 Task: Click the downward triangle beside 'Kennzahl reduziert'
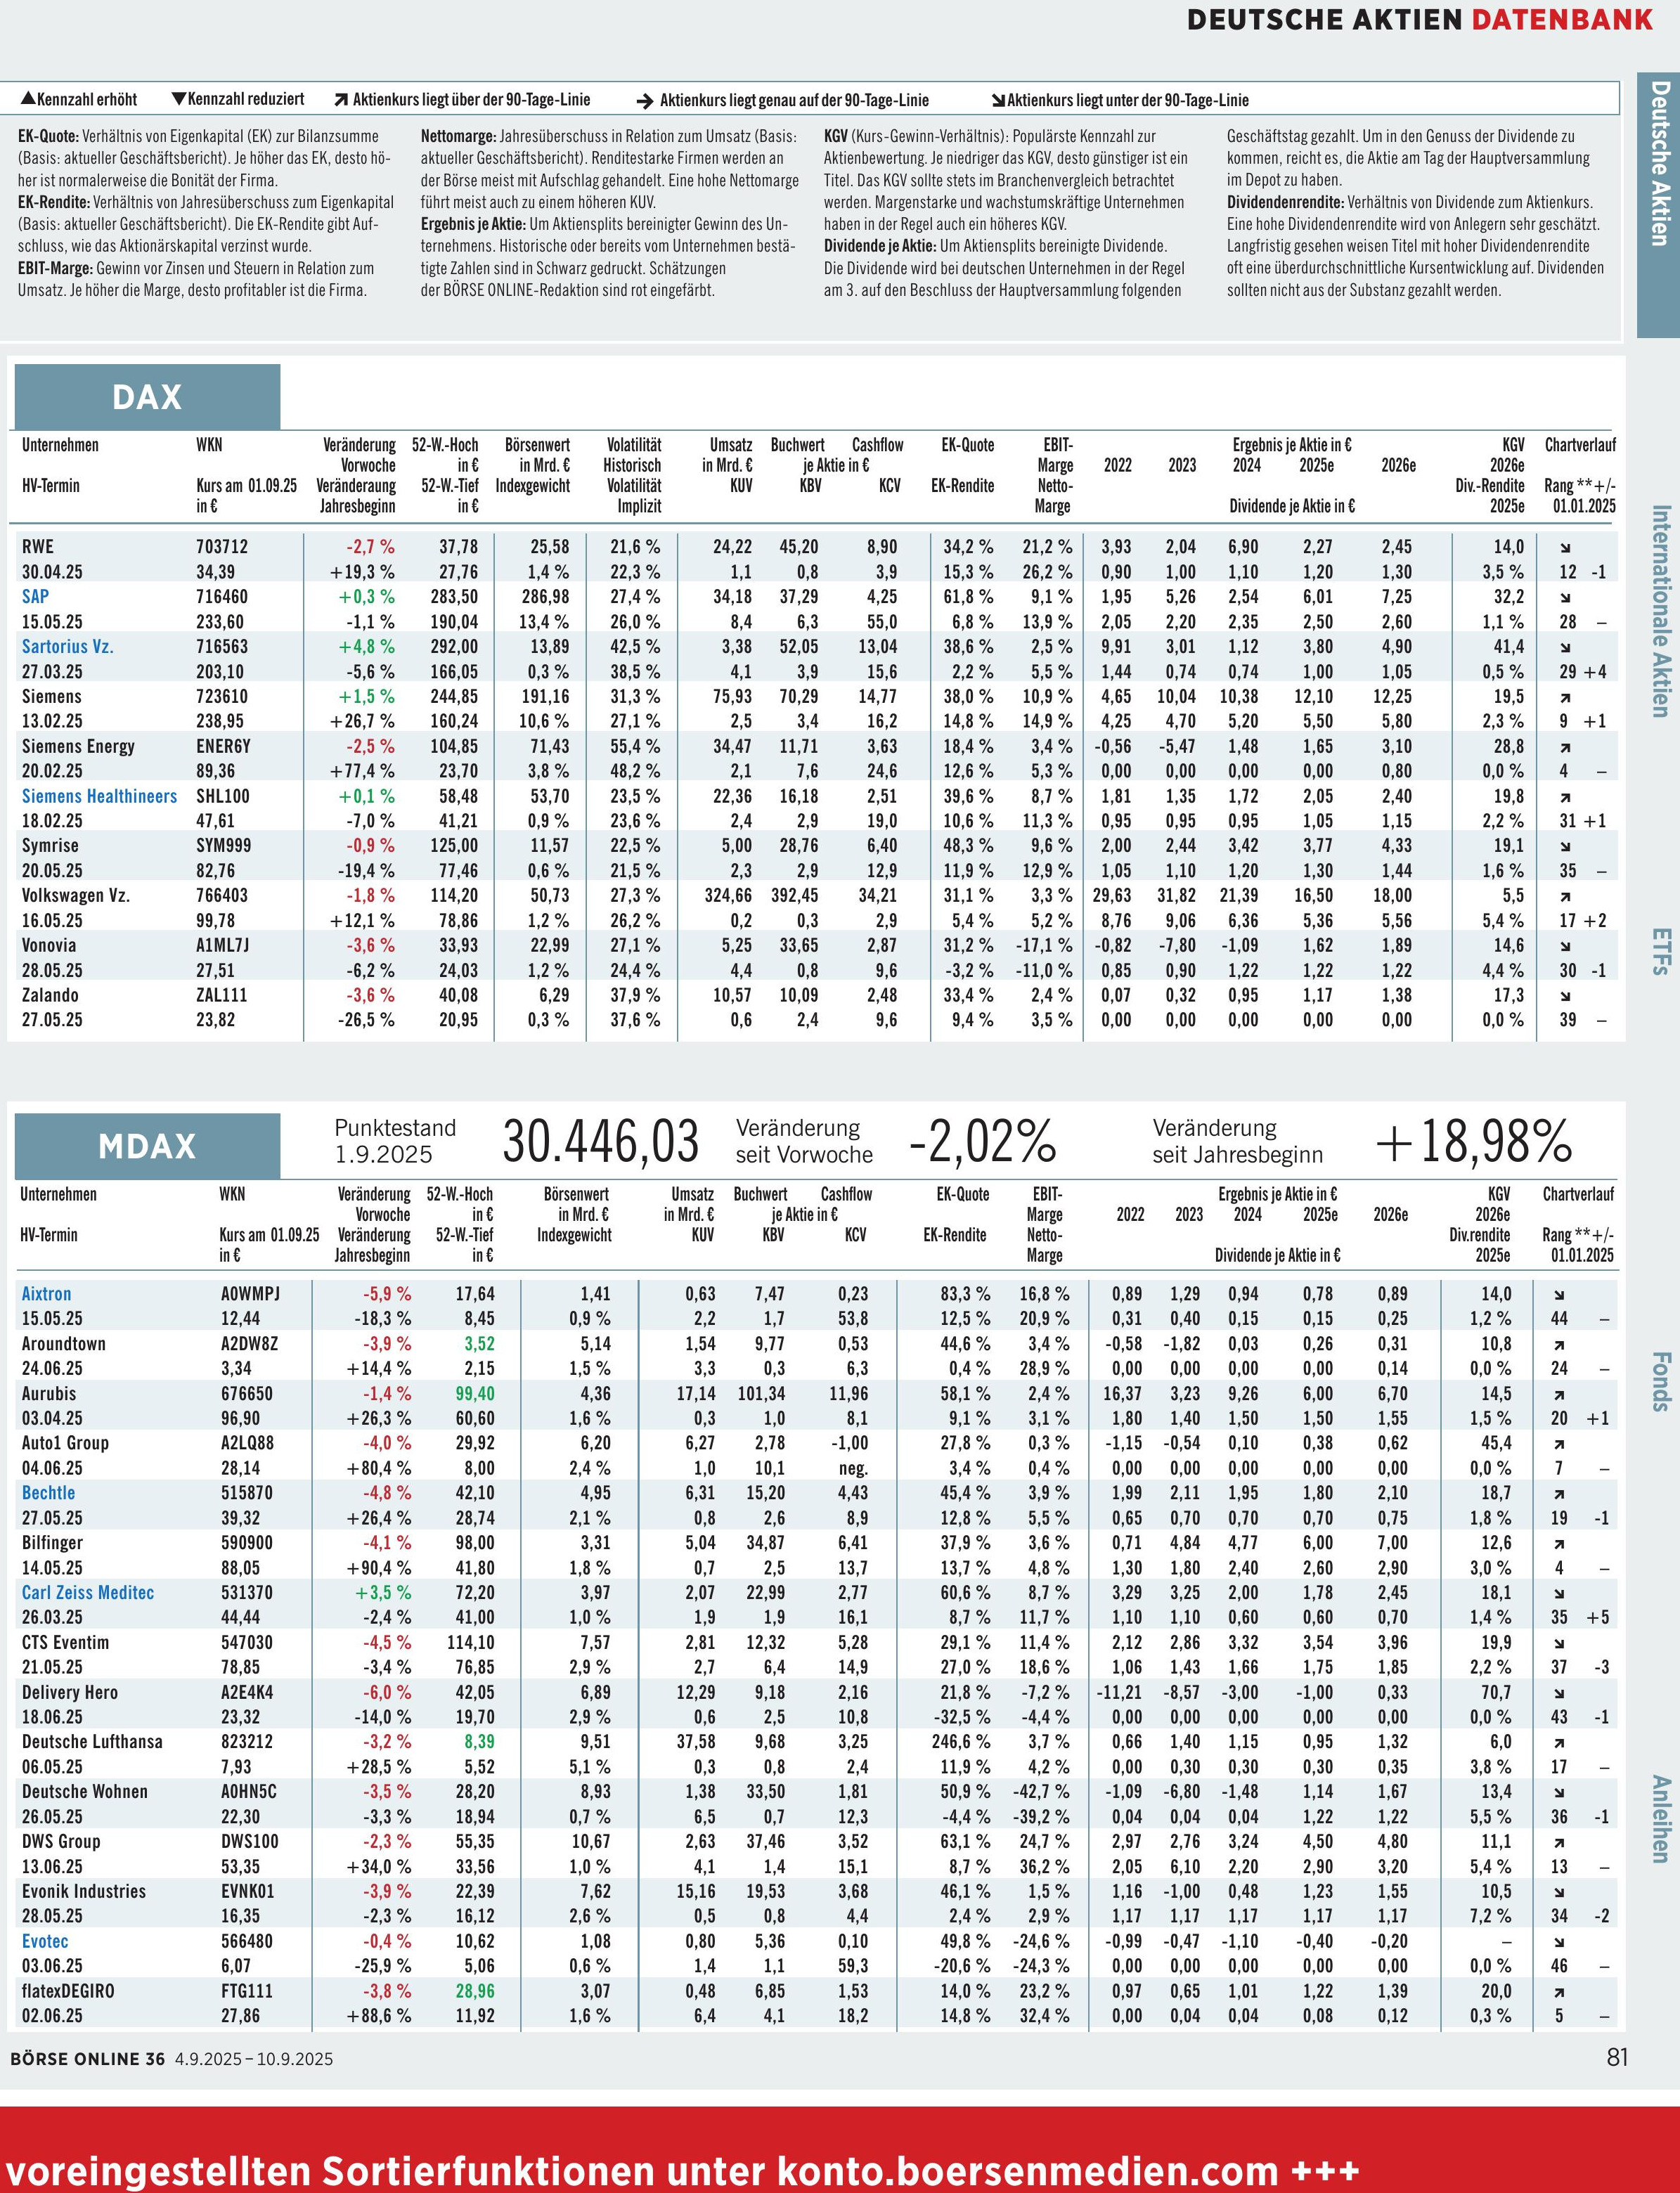tap(179, 99)
